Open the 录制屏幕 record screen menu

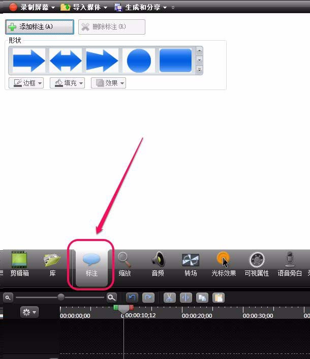click(x=32, y=7)
